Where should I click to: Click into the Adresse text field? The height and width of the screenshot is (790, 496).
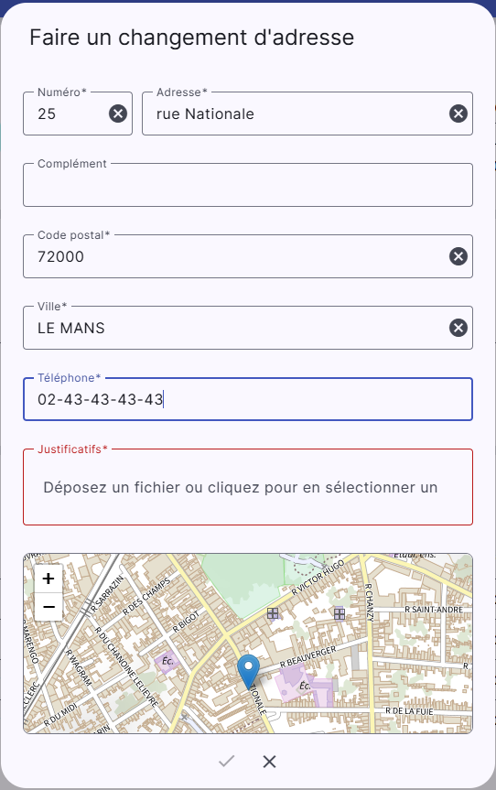pyautogui.click(x=299, y=114)
